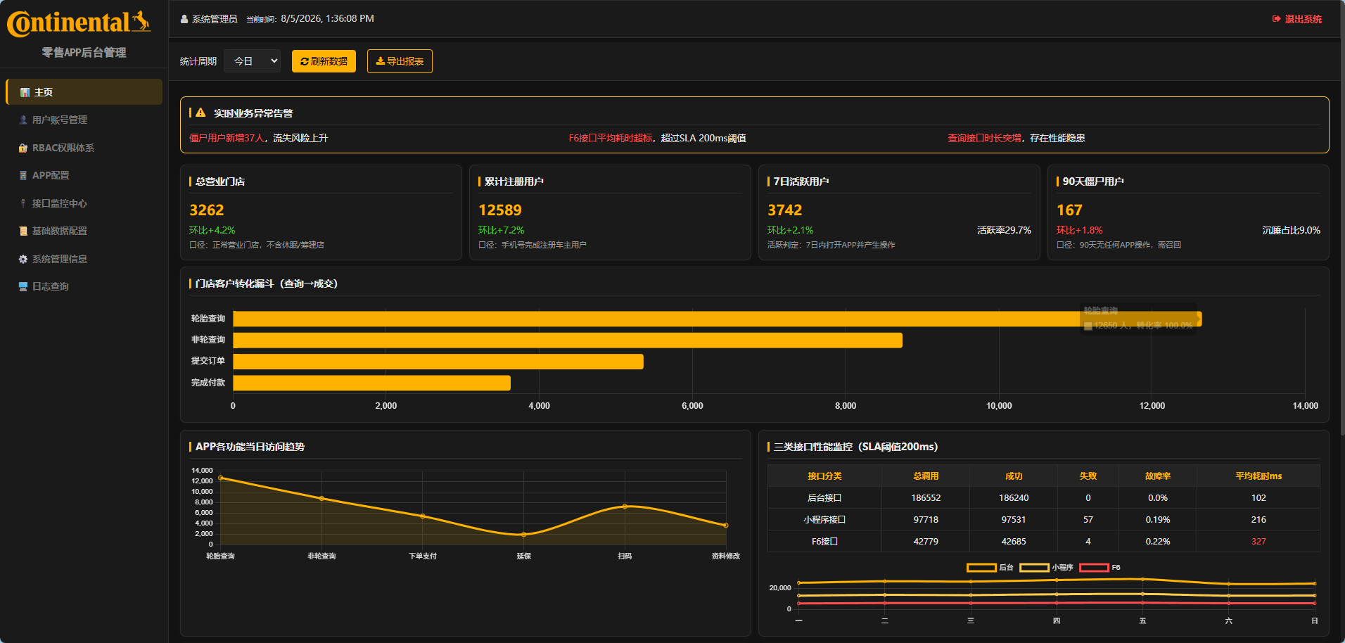Click the 刷新数据 button
This screenshot has width=1345, height=643.
pyautogui.click(x=324, y=61)
